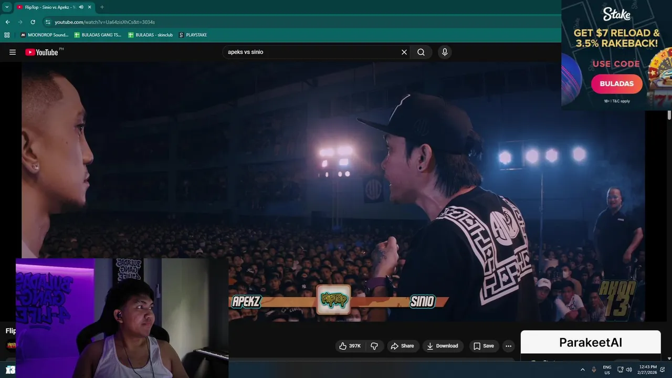Open the YouTube guide hamburger menu
This screenshot has width=672, height=378.
point(13,52)
